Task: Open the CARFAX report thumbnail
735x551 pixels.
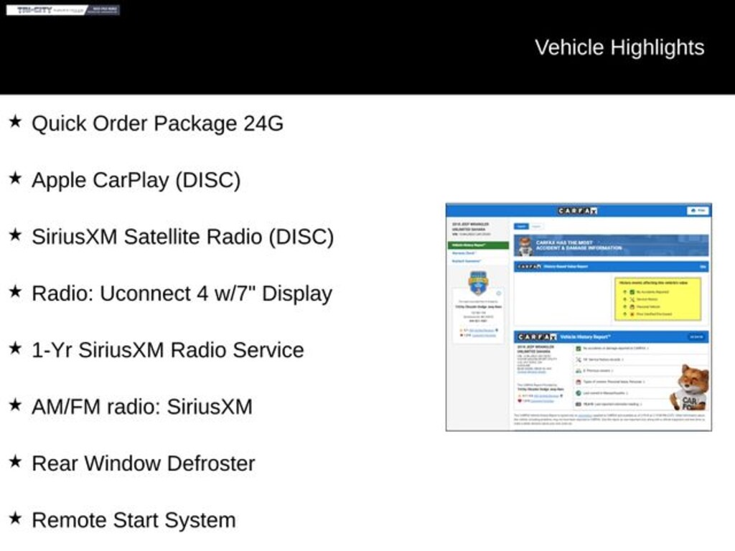Action: coord(579,316)
